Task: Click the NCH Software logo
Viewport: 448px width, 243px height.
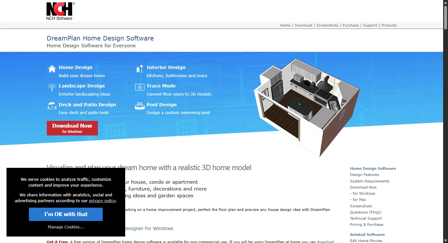Action: 60,11
